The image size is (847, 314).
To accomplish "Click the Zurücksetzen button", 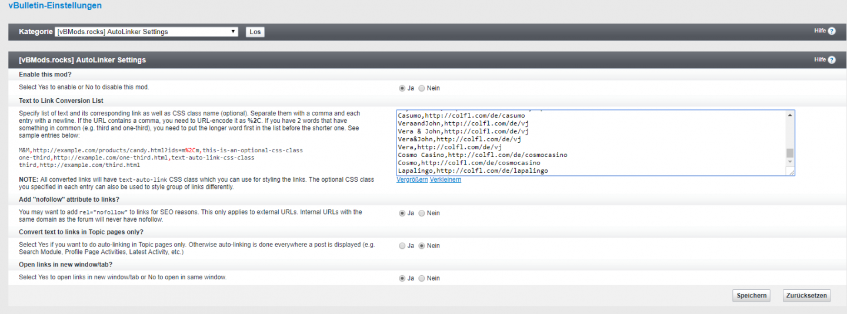I will [806, 296].
